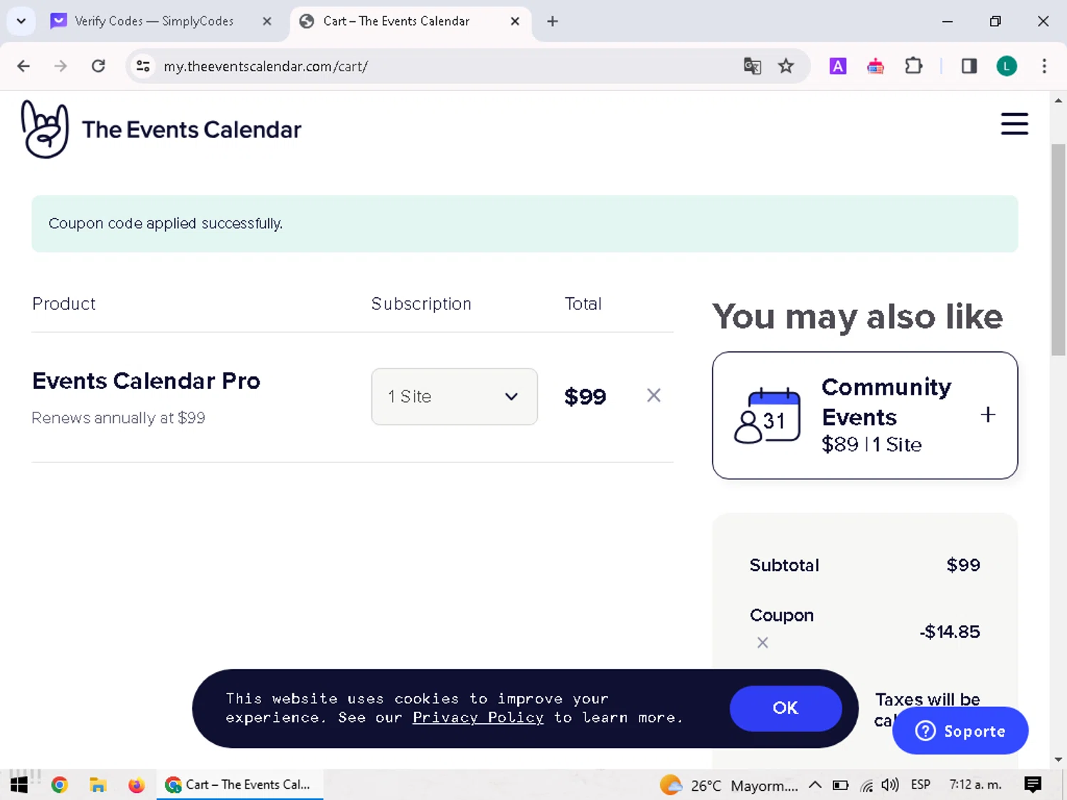Open the L profile avatar
Viewport: 1067px width, 800px height.
(1007, 66)
